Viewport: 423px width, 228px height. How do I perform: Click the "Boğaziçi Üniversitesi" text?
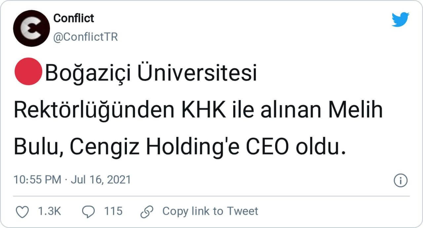(151, 74)
